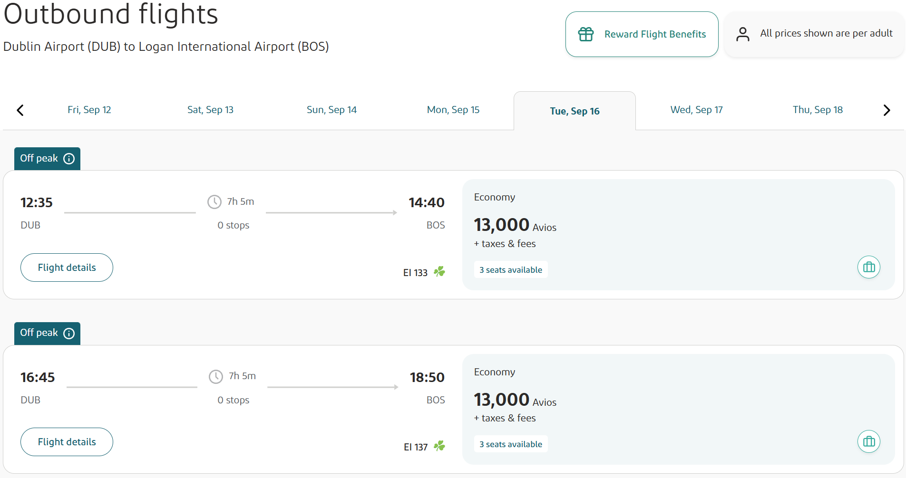The image size is (906, 478).
Task: Click 3 seats available badge on EI 133
Action: click(x=511, y=270)
